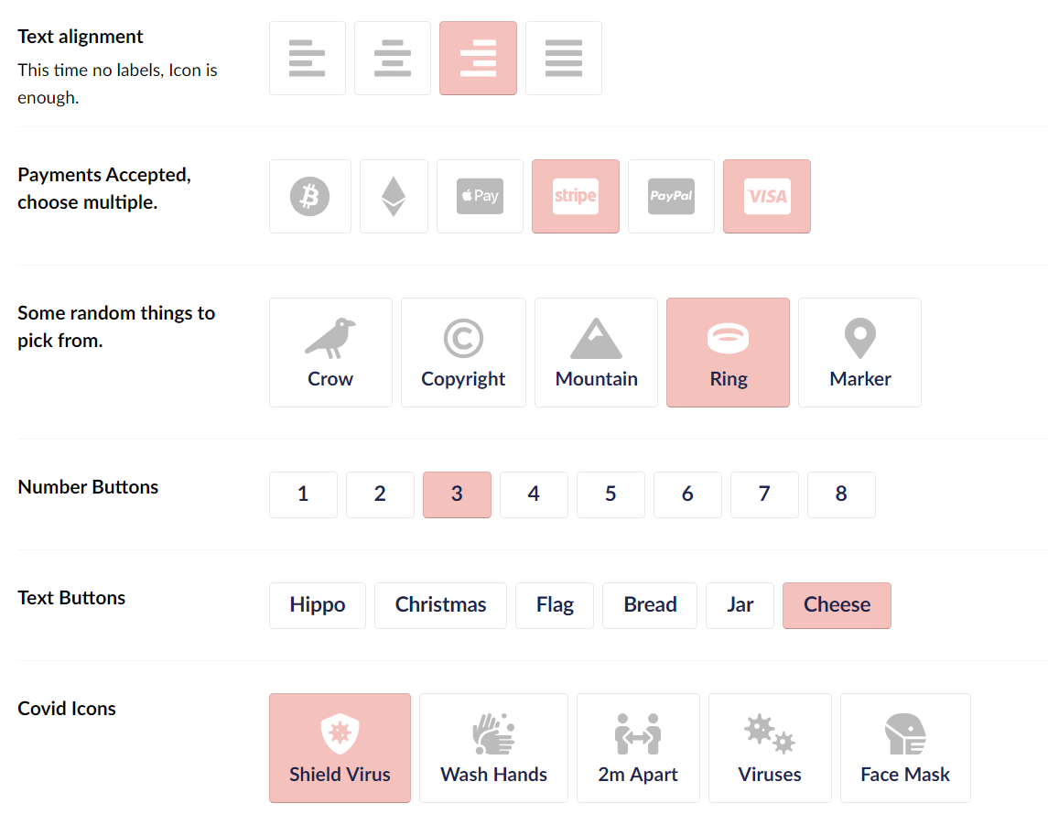Click the Crow icon button

tap(330, 352)
